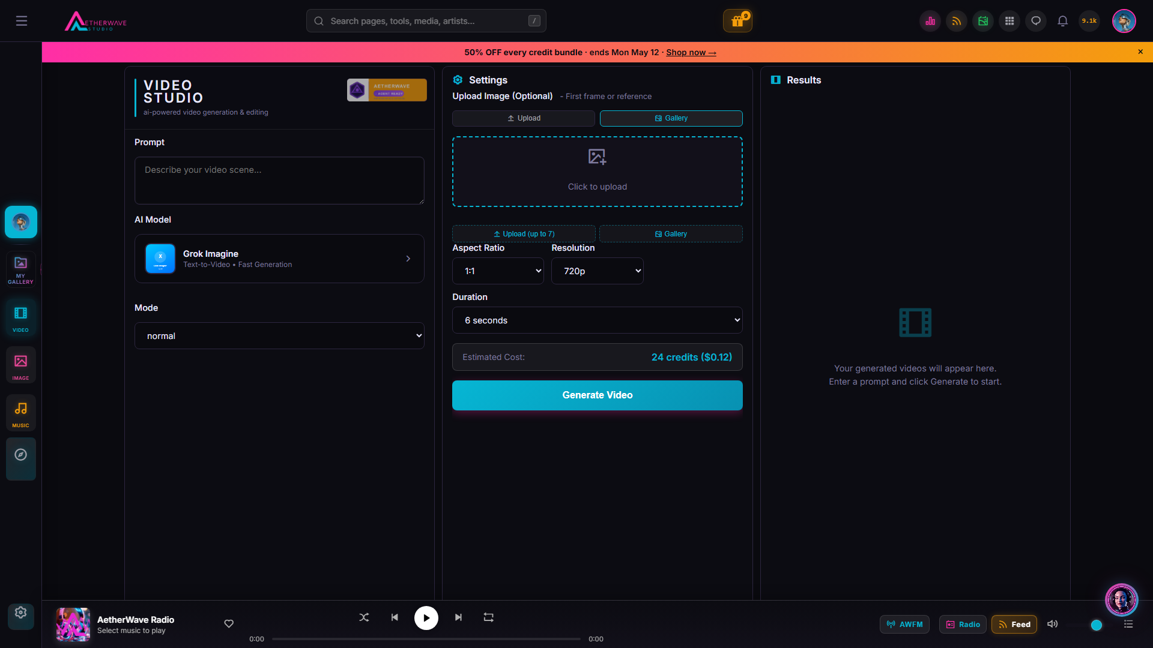Image resolution: width=1153 pixels, height=648 pixels.
Task: Open the Aspect Ratio dropdown
Action: point(498,271)
